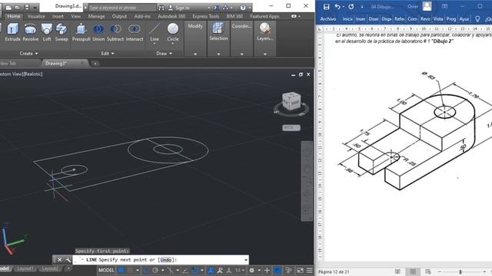The image size is (492, 276).
Task: Expand the Create panel dropdown
Action: 29,54
